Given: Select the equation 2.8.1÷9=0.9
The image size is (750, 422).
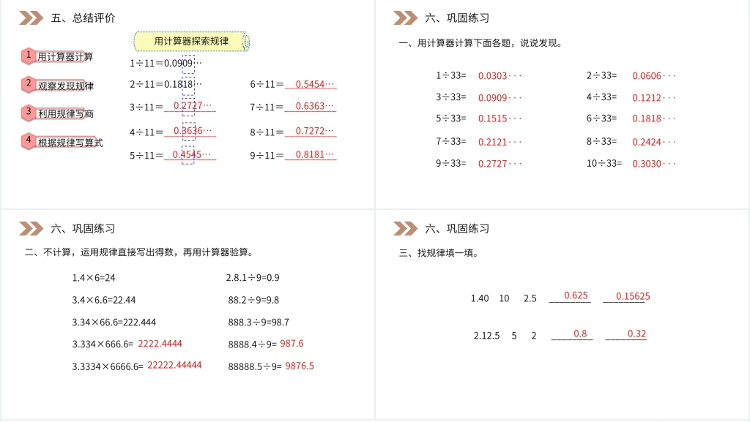Looking at the screenshot, I should 253,278.
